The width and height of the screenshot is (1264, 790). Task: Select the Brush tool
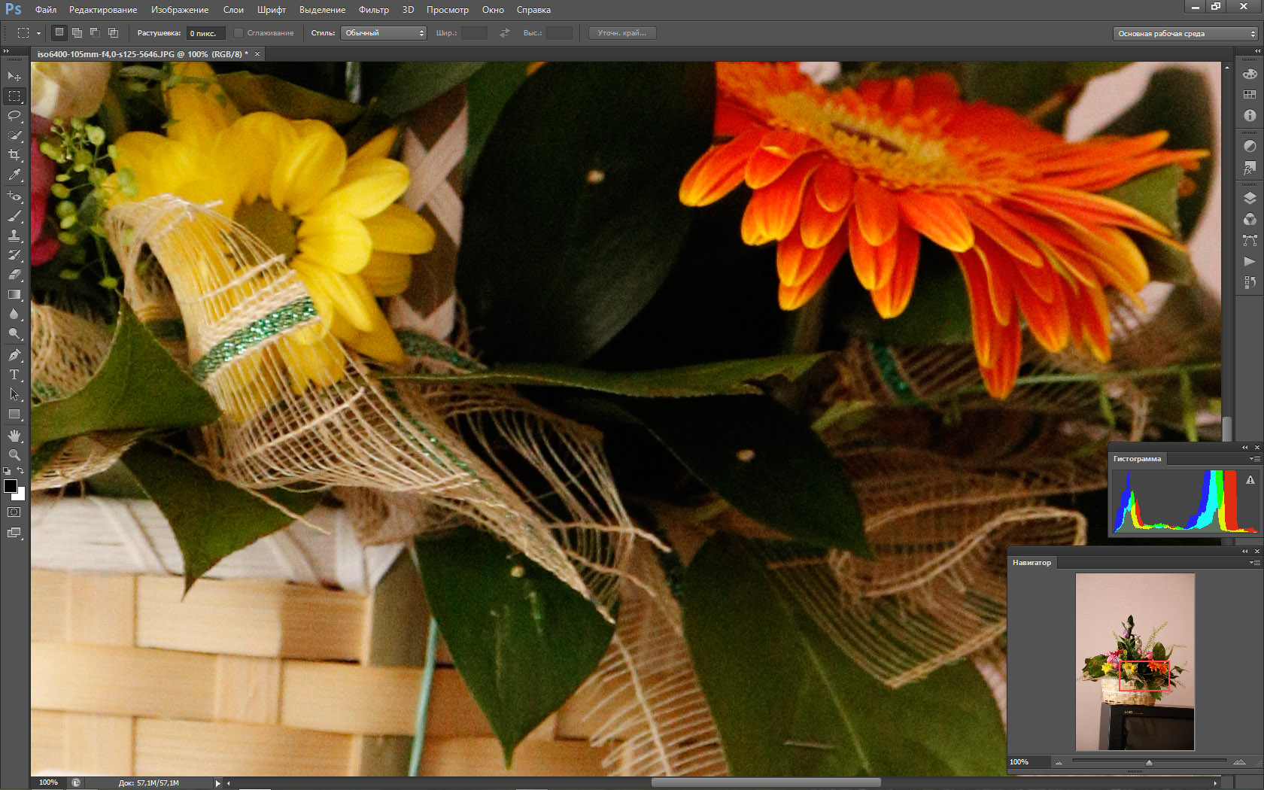pos(14,216)
